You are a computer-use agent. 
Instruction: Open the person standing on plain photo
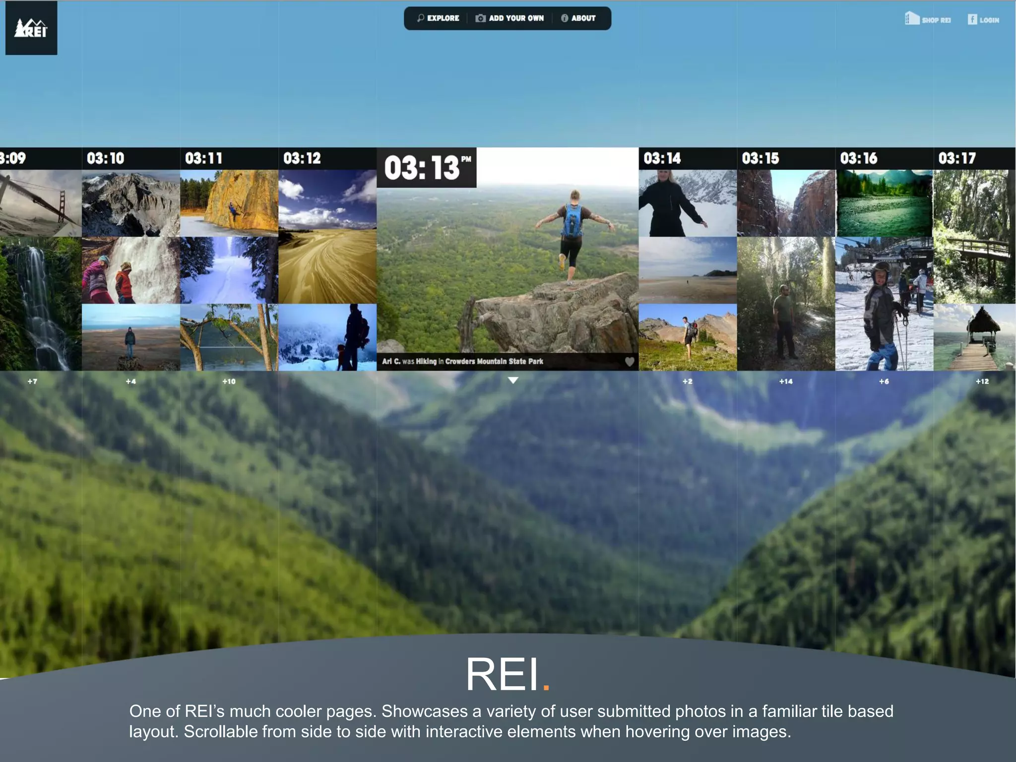pos(131,337)
